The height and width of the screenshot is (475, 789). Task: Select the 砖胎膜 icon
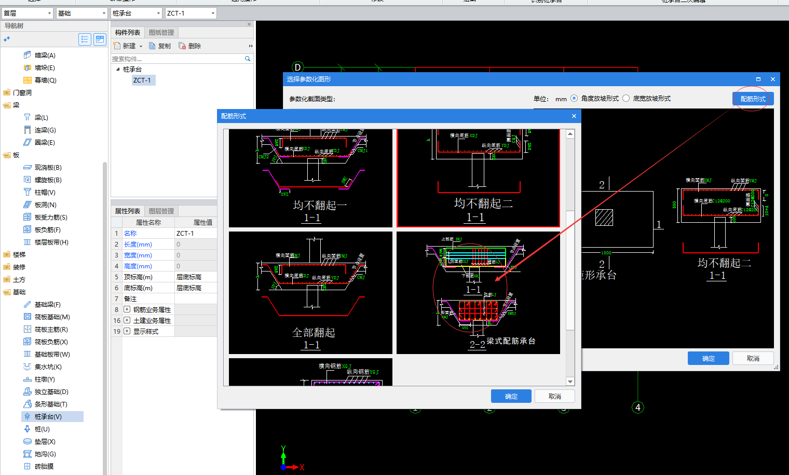[28, 466]
